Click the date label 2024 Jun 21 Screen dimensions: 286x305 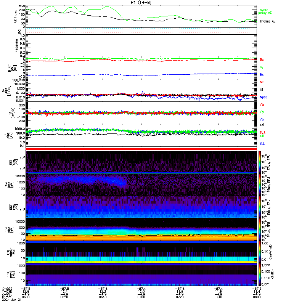click(12, 300)
